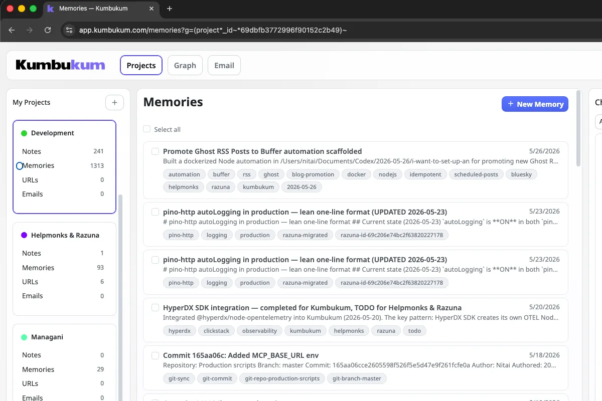This screenshot has width=602, height=401.
Task: Open Notes under Helpmonks & Razuna
Action: point(63,253)
